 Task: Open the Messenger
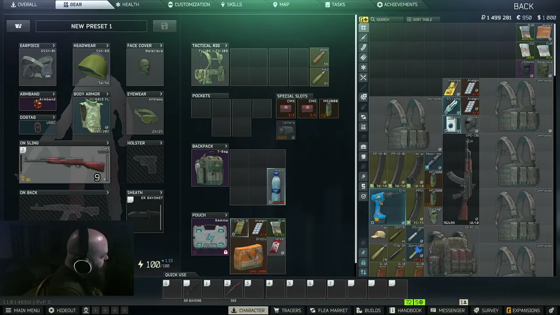coord(448,310)
